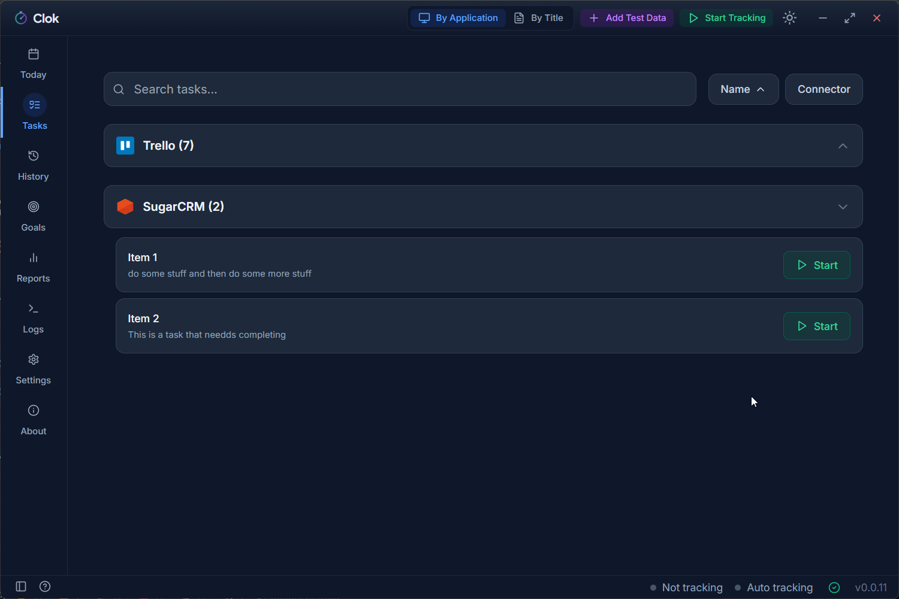
Task: Open Settings from the sidebar
Action: 34,370
